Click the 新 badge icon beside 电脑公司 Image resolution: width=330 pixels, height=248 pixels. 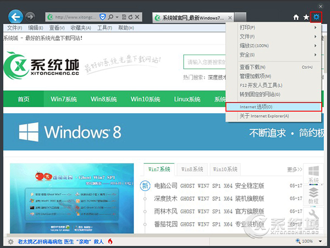(145, 186)
